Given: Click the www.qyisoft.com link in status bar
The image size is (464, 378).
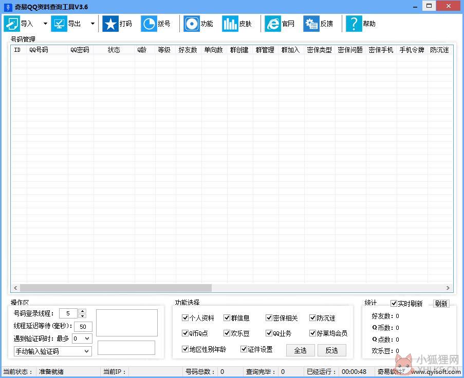Looking at the screenshot, I should pyautogui.click(x=436, y=372).
